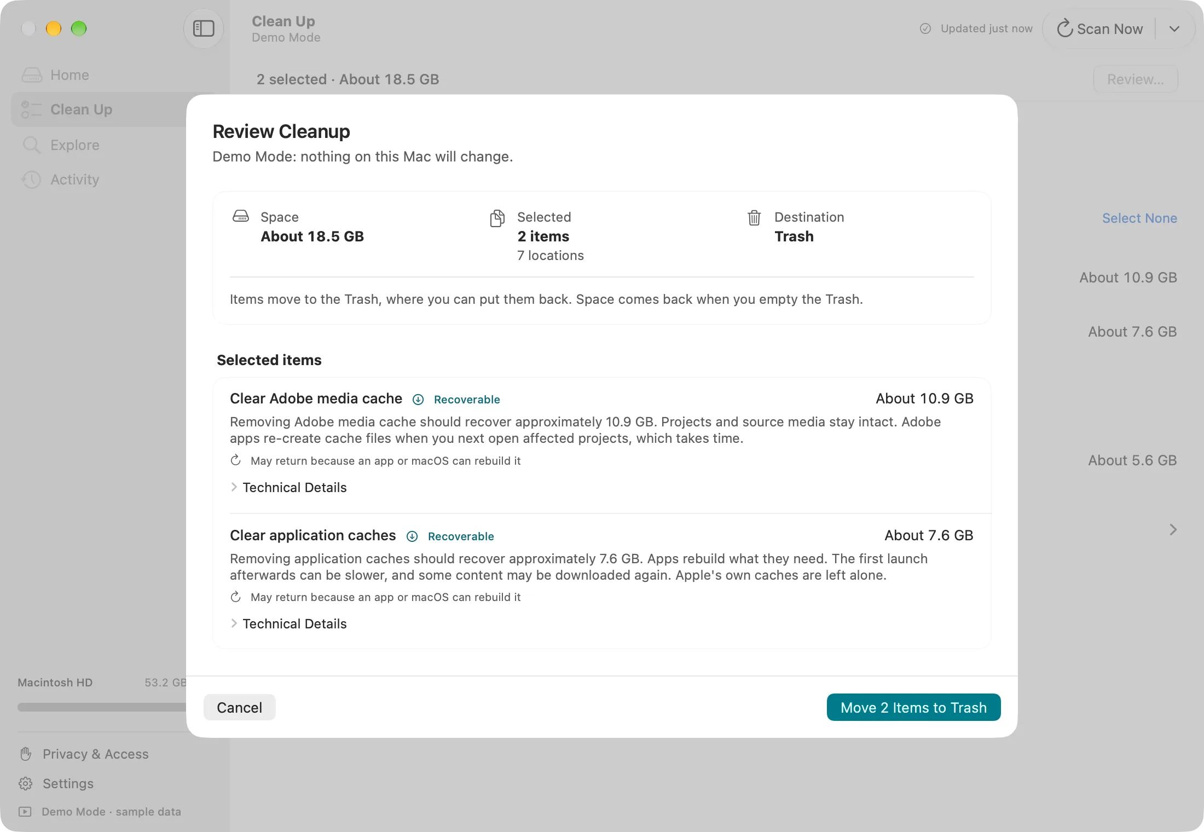The image size is (1204, 832).
Task: Click 'Demo Mode · sample data' label
Action: pyautogui.click(x=111, y=811)
